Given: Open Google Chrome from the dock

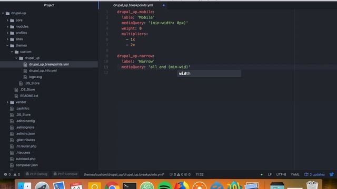Looking at the screenshot, I should [x=112, y=185].
